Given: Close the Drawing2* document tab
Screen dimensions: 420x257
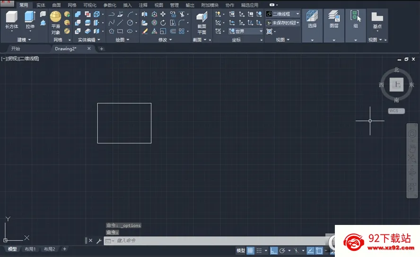Looking at the screenshot, I should 89,49.
